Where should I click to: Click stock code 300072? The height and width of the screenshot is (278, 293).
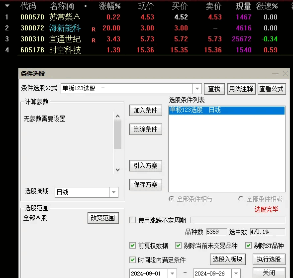click(32, 28)
